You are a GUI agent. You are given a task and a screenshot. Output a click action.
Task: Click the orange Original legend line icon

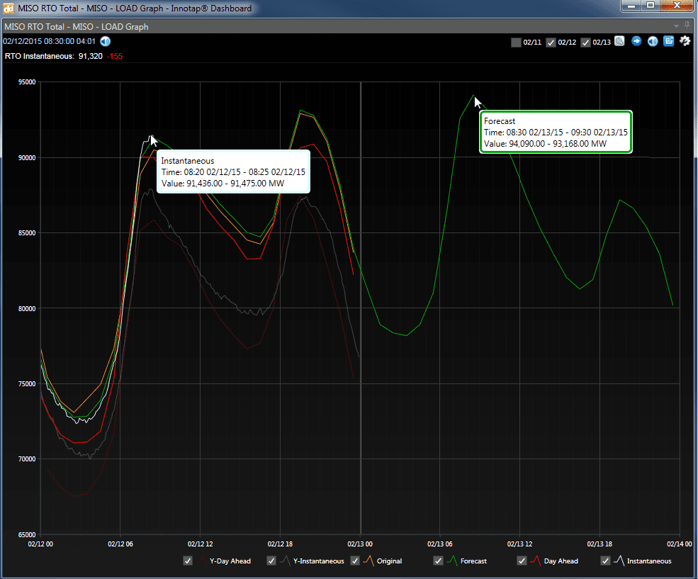click(368, 561)
